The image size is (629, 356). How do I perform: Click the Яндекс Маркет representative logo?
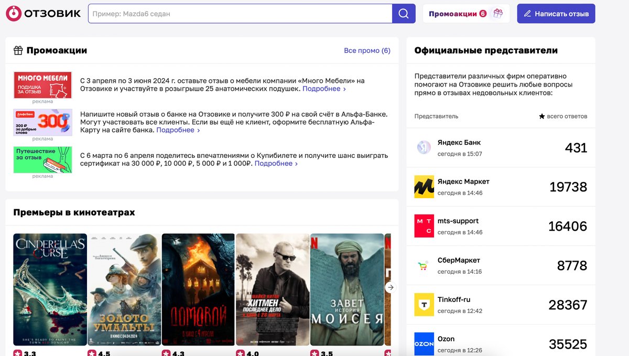pyautogui.click(x=424, y=187)
